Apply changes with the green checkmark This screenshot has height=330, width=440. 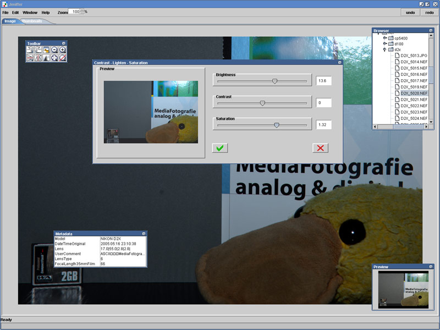220,148
